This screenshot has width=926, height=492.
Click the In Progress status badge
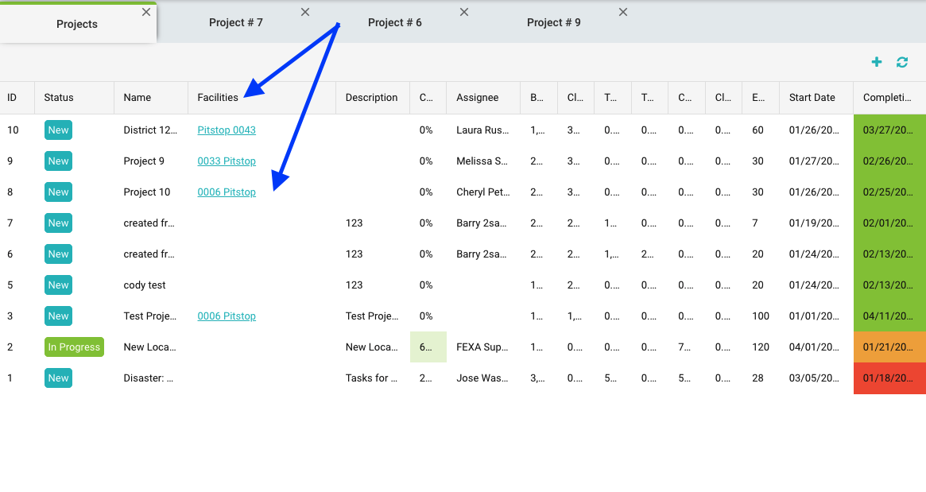[x=74, y=347]
